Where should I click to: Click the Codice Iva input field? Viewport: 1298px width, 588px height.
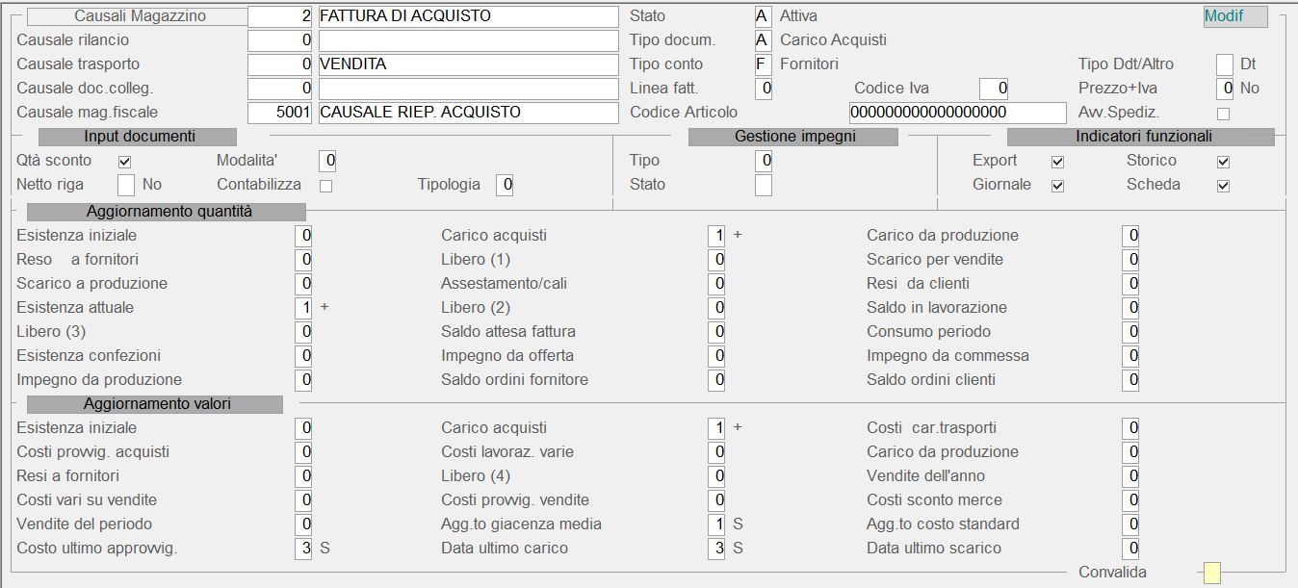[993, 89]
